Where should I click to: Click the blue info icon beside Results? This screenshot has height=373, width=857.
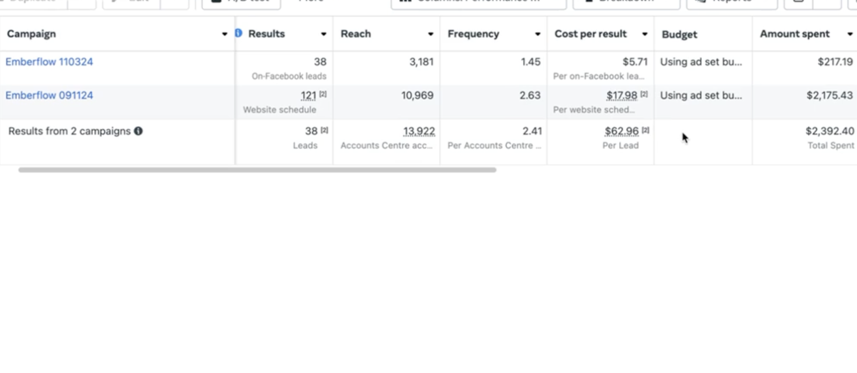click(x=239, y=33)
